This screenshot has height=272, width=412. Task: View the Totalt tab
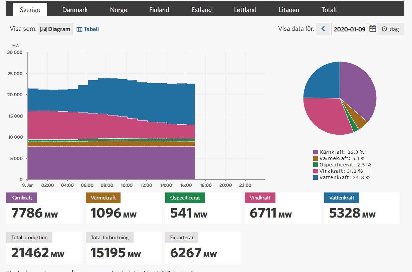(x=329, y=10)
